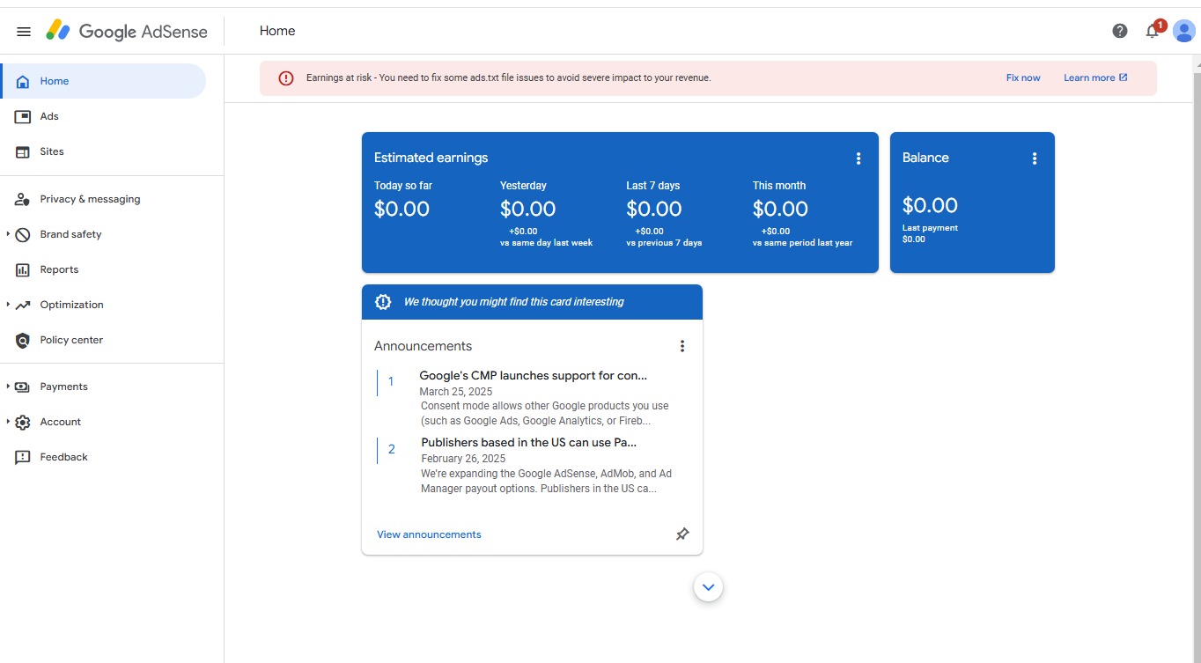Viewport: 1201px width, 663px height.
Task: Click the Feedback speech icon
Action: pyautogui.click(x=23, y=457)
